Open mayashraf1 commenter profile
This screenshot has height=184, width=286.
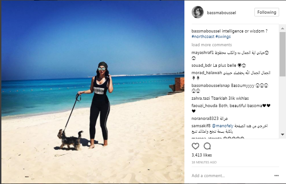tap(202, 53)
